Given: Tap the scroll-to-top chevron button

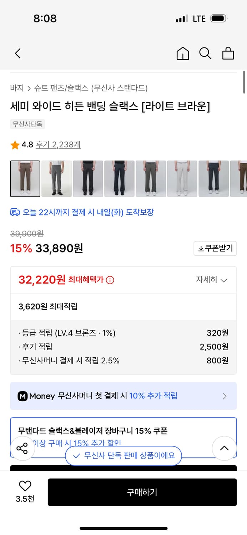Looking at the screenshot, I should [224, 448].
